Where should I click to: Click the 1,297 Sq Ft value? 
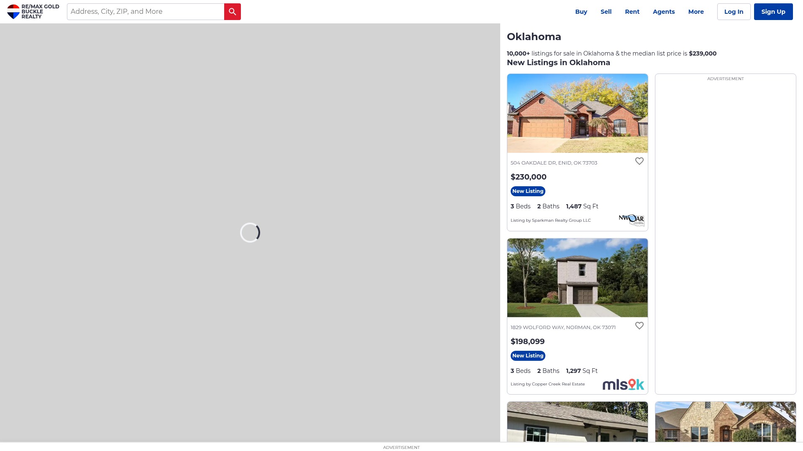click(582, 371)
